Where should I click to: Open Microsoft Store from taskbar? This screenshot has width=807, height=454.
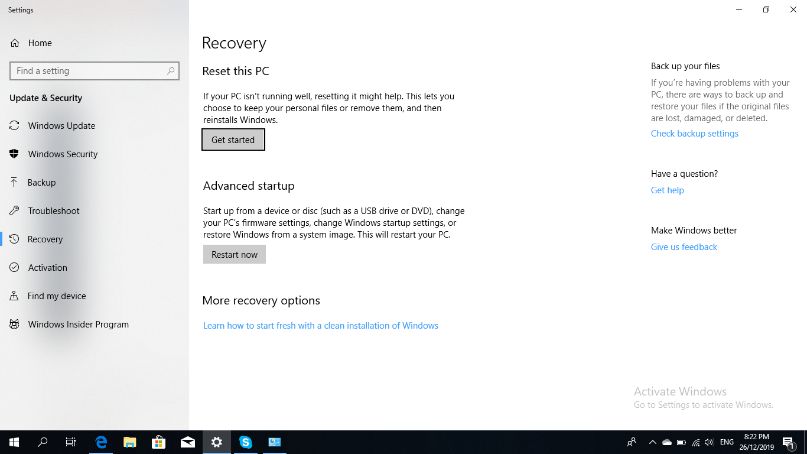click(x=159, y=442)
